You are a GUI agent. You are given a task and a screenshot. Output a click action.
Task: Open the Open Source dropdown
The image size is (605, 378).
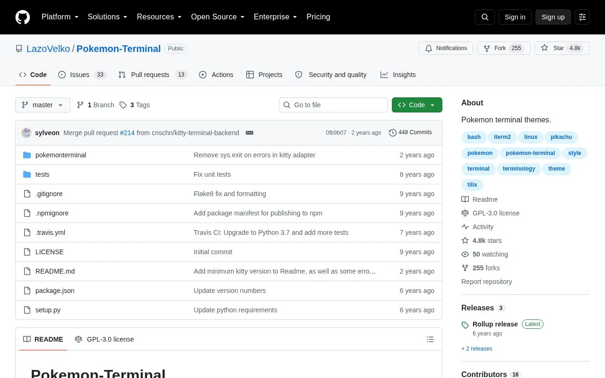point(218,17)
